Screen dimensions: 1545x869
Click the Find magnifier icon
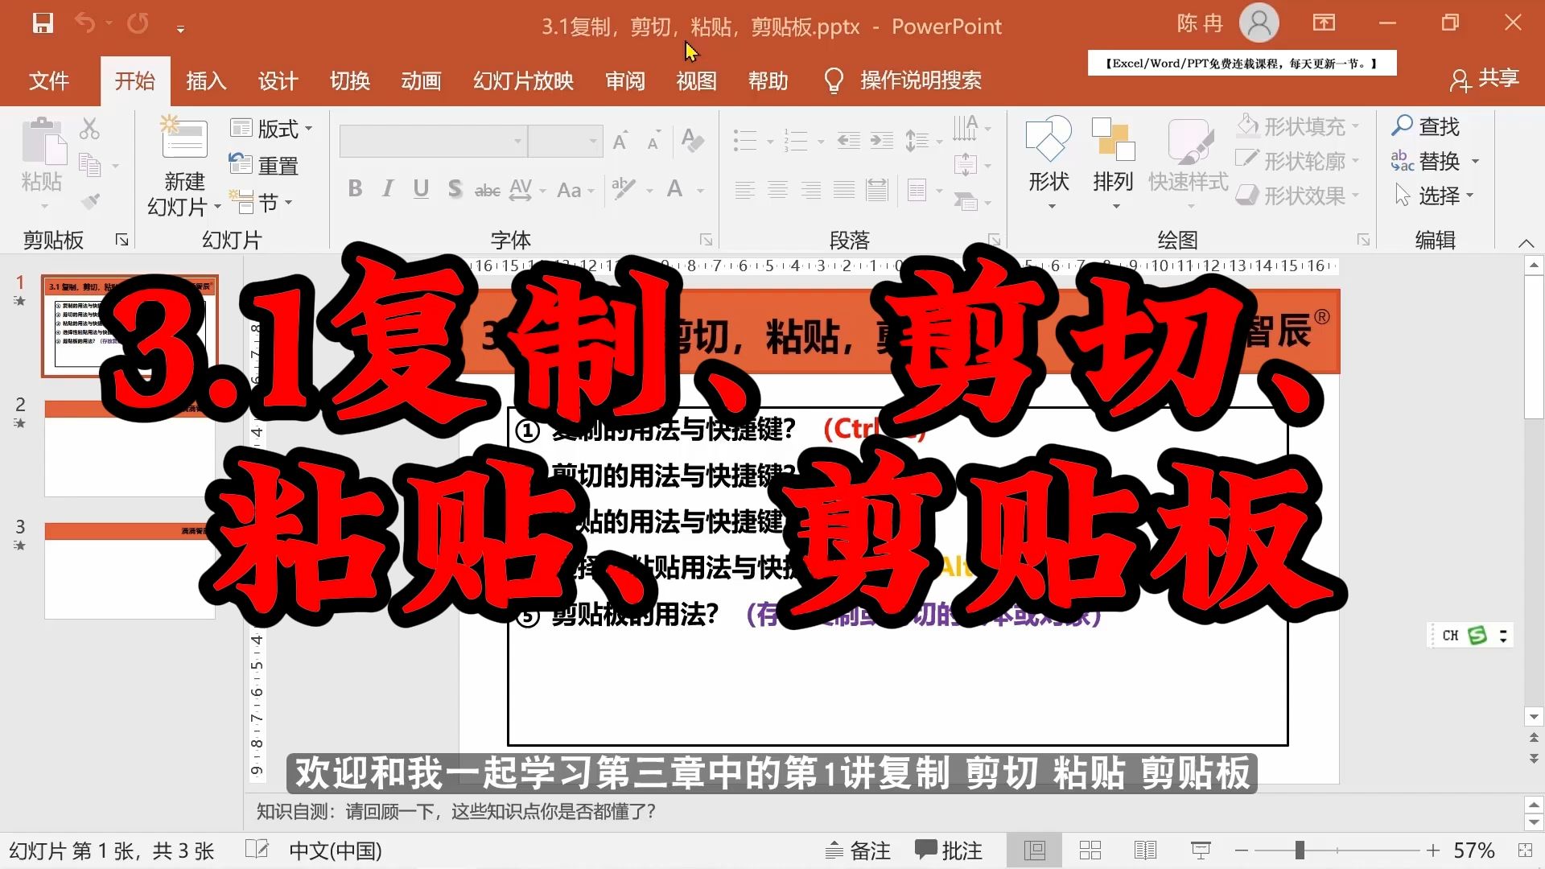[x=1403, y=126]
